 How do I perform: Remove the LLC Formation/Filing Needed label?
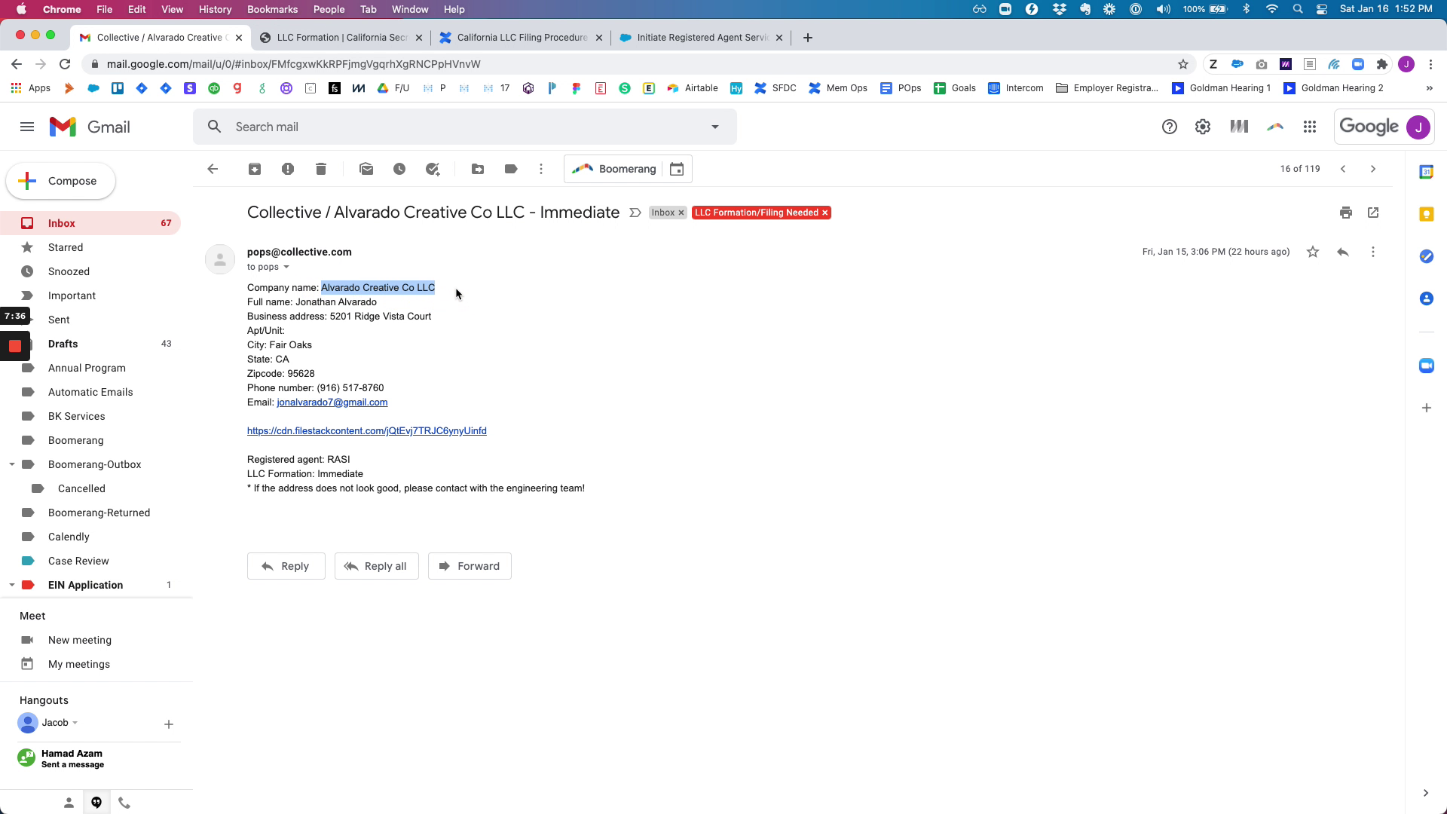(825, 213)
